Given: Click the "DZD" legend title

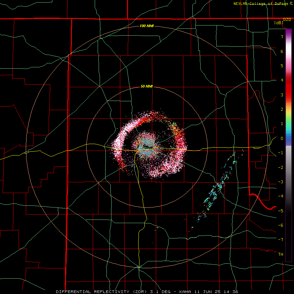Looking at the screenshot, I should click(287, 20).
